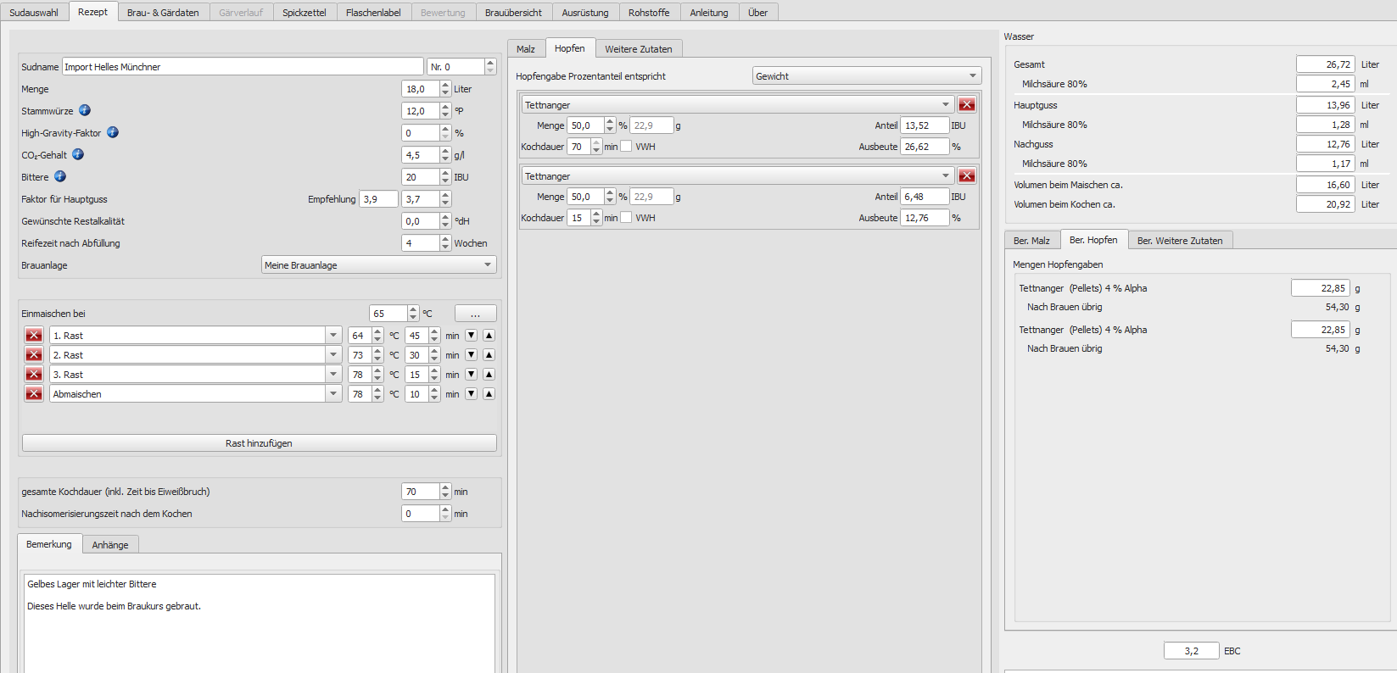Click into the Sudname text field
1397x673 pixels.
pyautogui.click(x=243, y=67)
